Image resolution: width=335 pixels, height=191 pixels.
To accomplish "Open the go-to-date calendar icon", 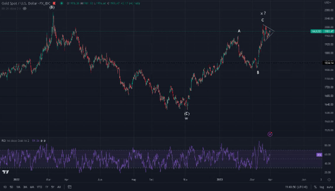I will coord(69,187).
